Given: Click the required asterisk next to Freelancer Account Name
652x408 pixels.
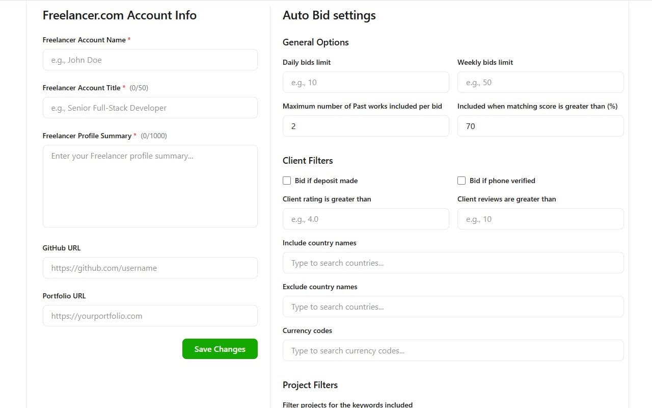Looking at the screenshot, I should pos(129,39).
